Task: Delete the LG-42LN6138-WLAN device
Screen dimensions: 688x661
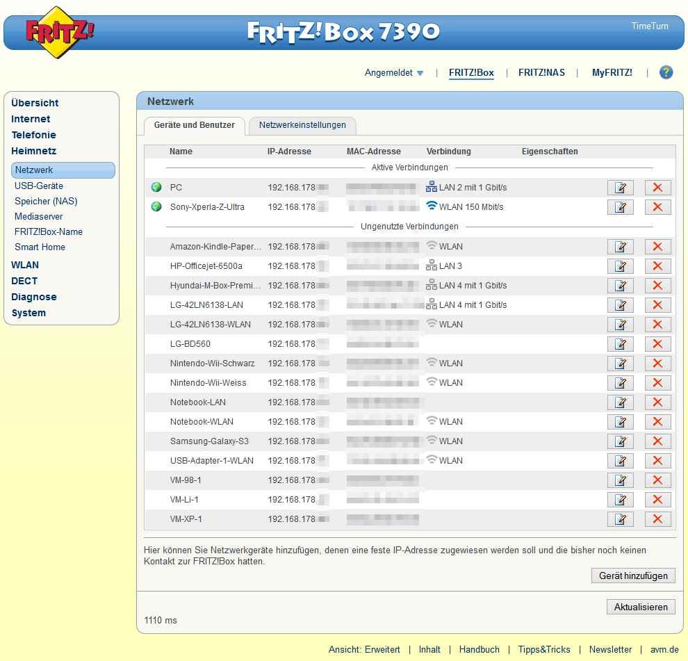Action: (657, 325)
